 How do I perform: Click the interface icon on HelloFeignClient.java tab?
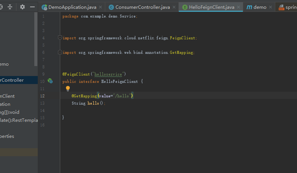[x=185, y=7]
